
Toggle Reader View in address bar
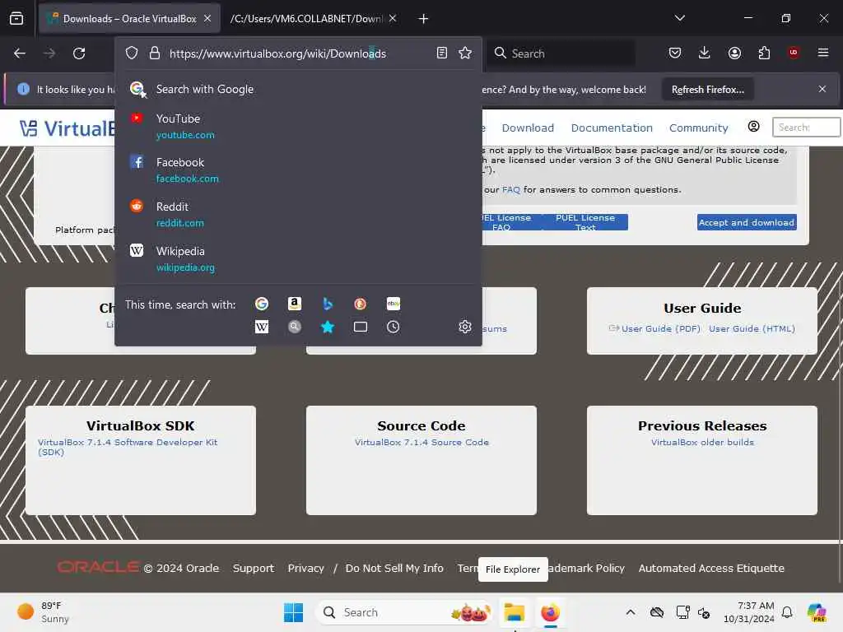tap(442, 53)
